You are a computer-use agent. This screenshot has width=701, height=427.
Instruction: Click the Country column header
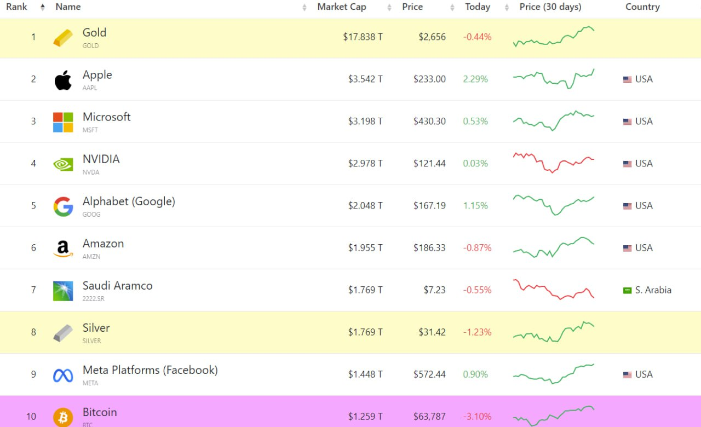pos(642,7)
